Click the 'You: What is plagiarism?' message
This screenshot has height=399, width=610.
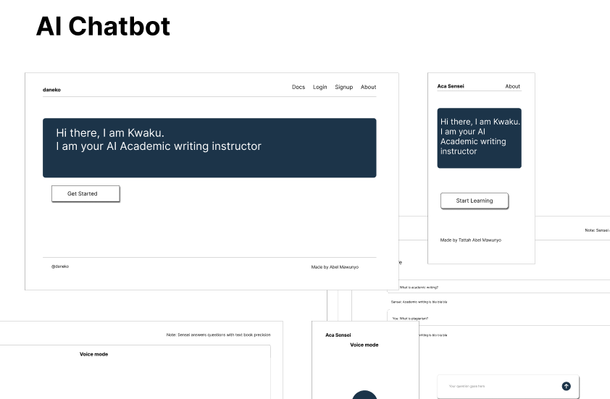pyautogui.click(x=410, y=319)
